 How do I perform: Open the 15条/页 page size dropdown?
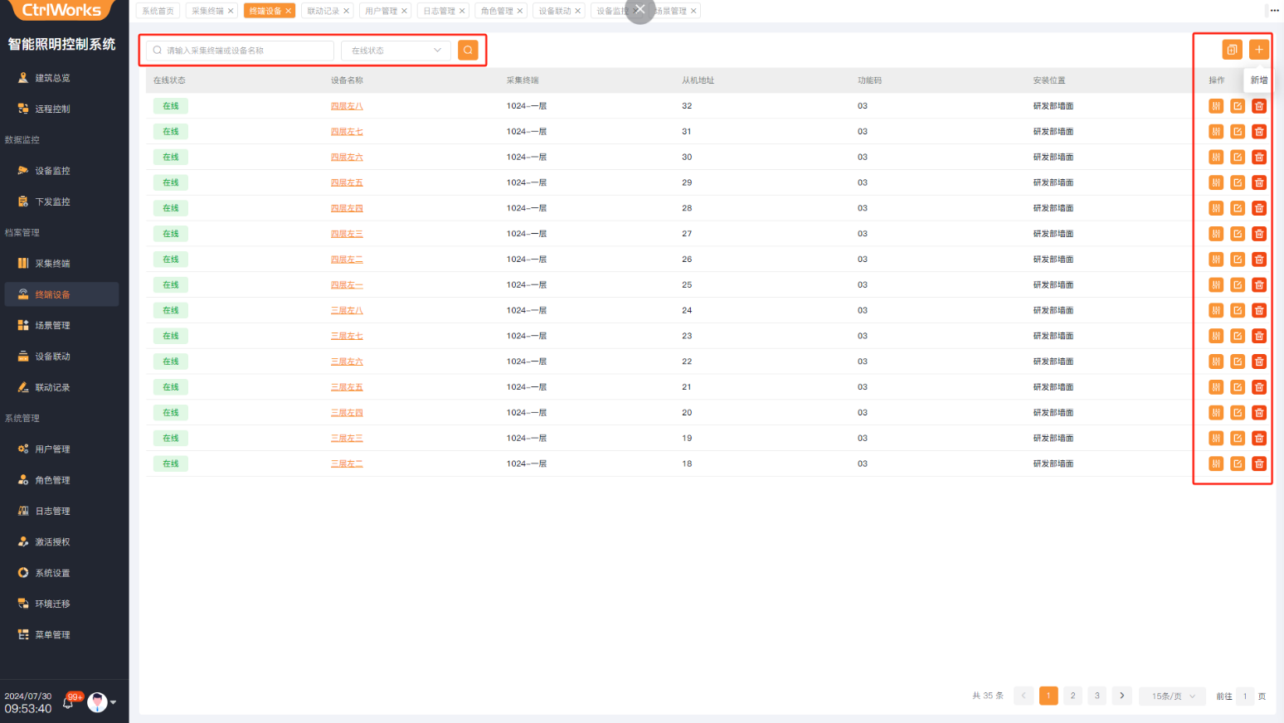pyautogui.click(x=1172, y=696)
